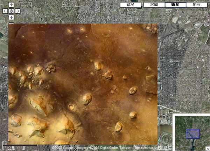Viewport: 210px width, 151px height.
Task: Open the 使用條款 terms of use link
Action: pyautogui.click(x=164, y=148)
